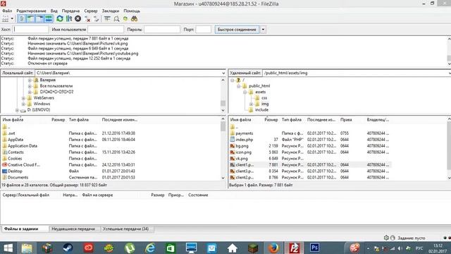Open Steam from the taskbar

pos(68,248)
